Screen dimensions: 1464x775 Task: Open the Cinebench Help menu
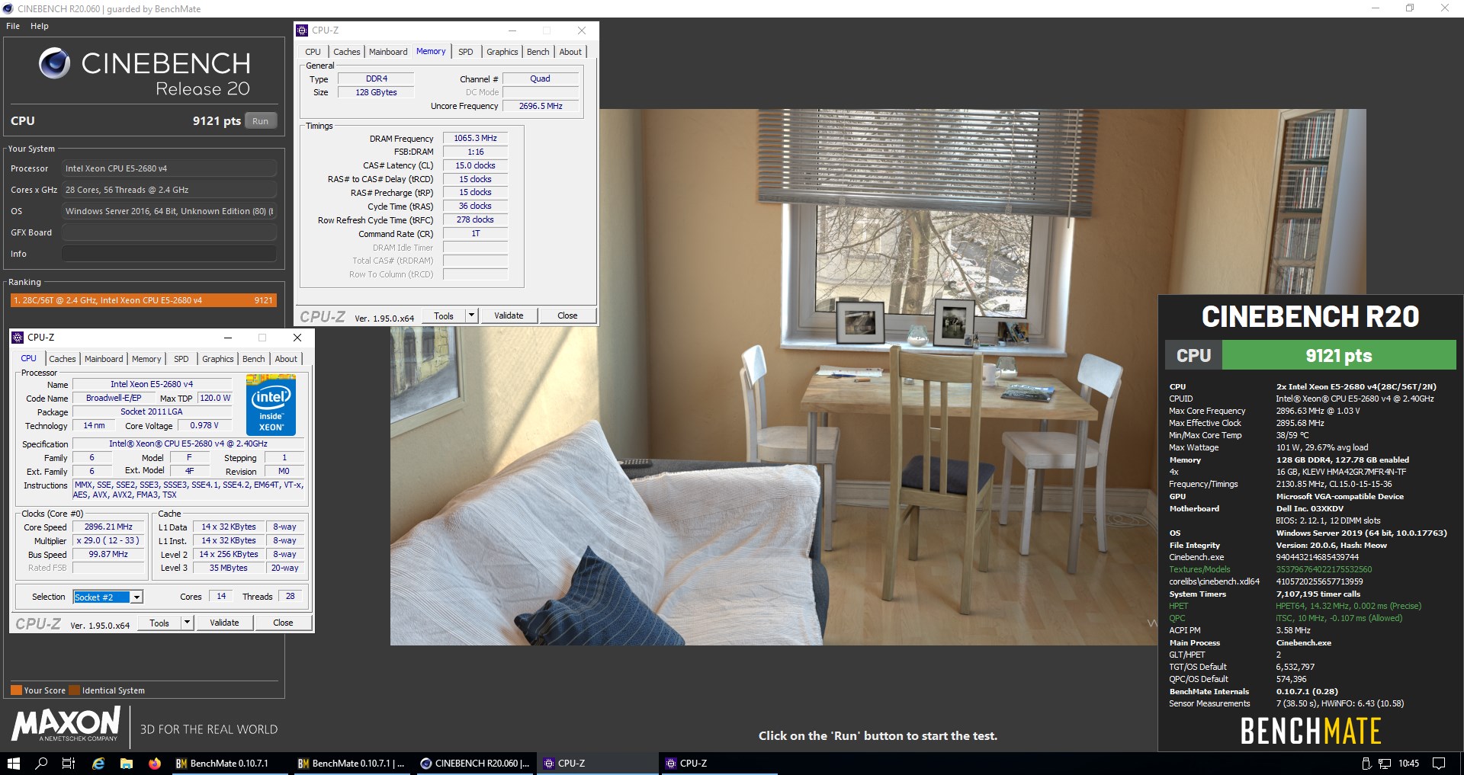click(40, 26)
